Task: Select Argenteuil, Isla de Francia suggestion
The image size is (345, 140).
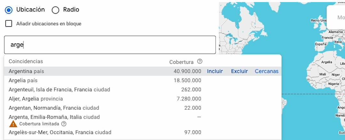Action: tap(59, 90)
